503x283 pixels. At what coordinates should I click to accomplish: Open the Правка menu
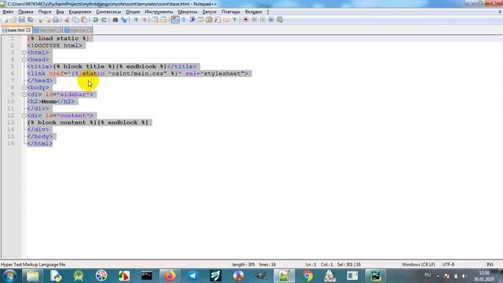click(26, 12)
